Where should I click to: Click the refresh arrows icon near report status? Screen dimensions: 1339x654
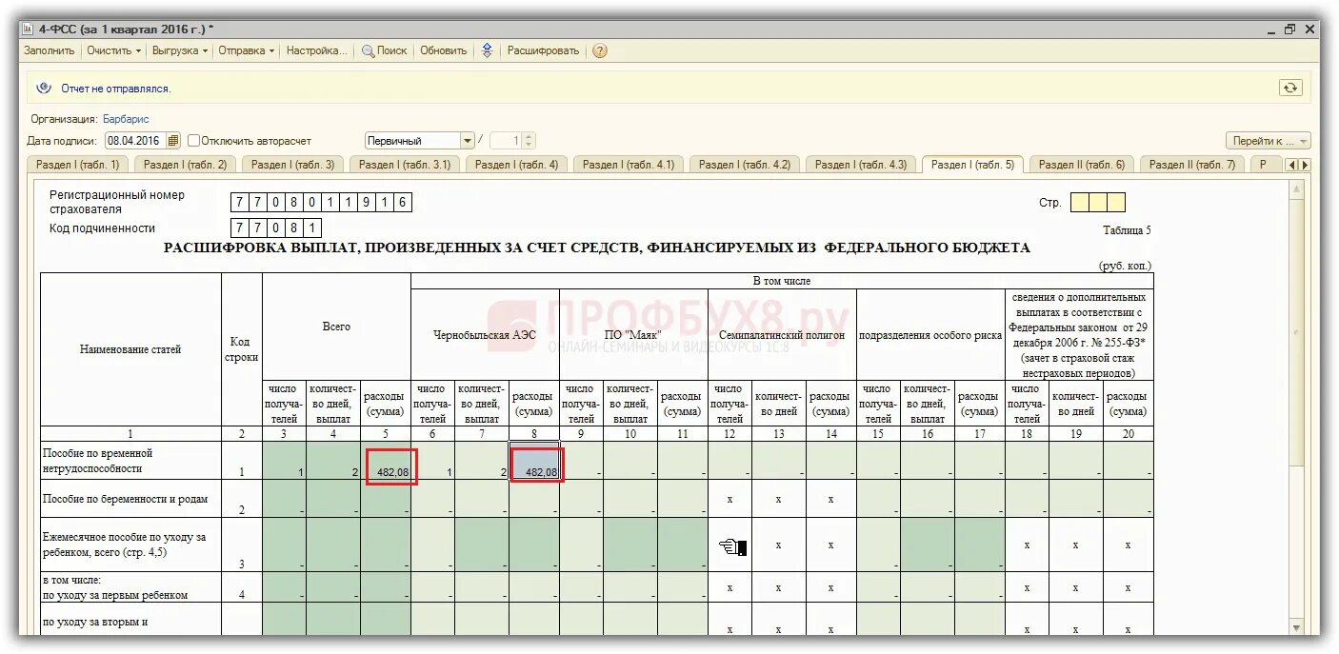coord(1290,88)
